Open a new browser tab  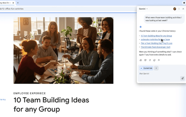(18, 3)
